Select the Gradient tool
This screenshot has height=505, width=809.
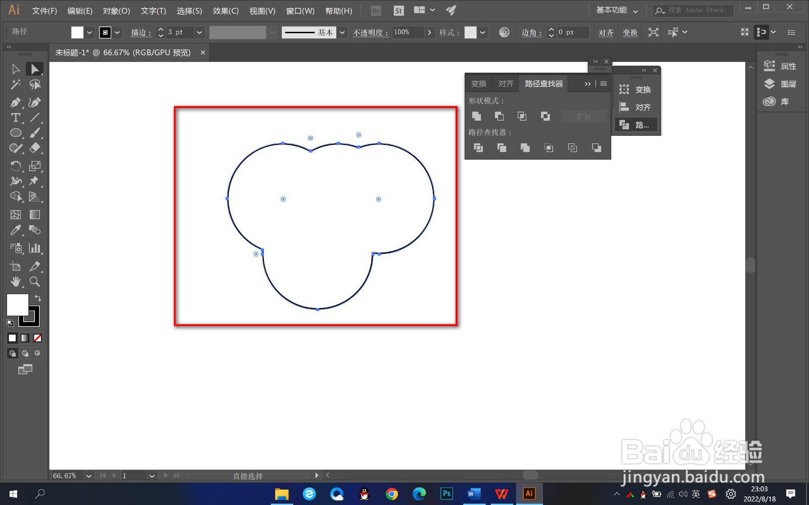[34, 215]
